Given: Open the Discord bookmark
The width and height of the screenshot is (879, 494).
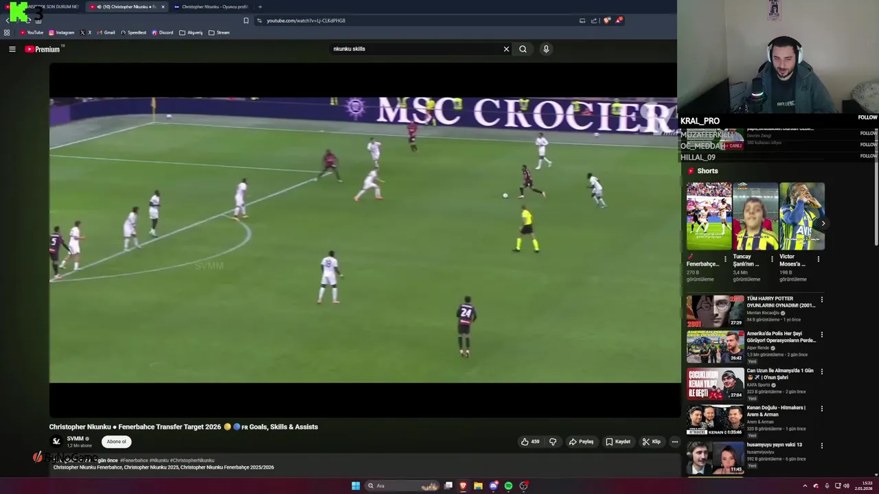Looking at the screenshot, I should click(163, 32).
